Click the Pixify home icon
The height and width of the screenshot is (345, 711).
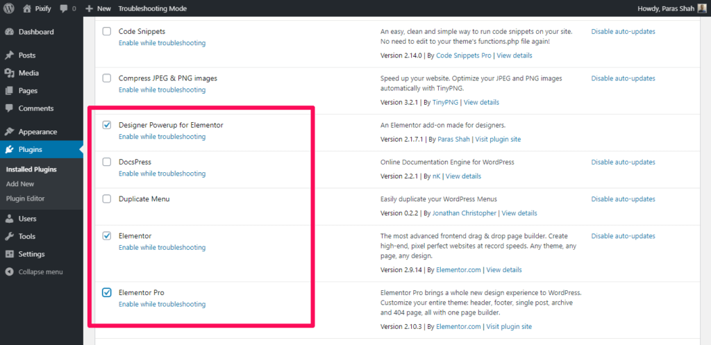coord(27,8)
